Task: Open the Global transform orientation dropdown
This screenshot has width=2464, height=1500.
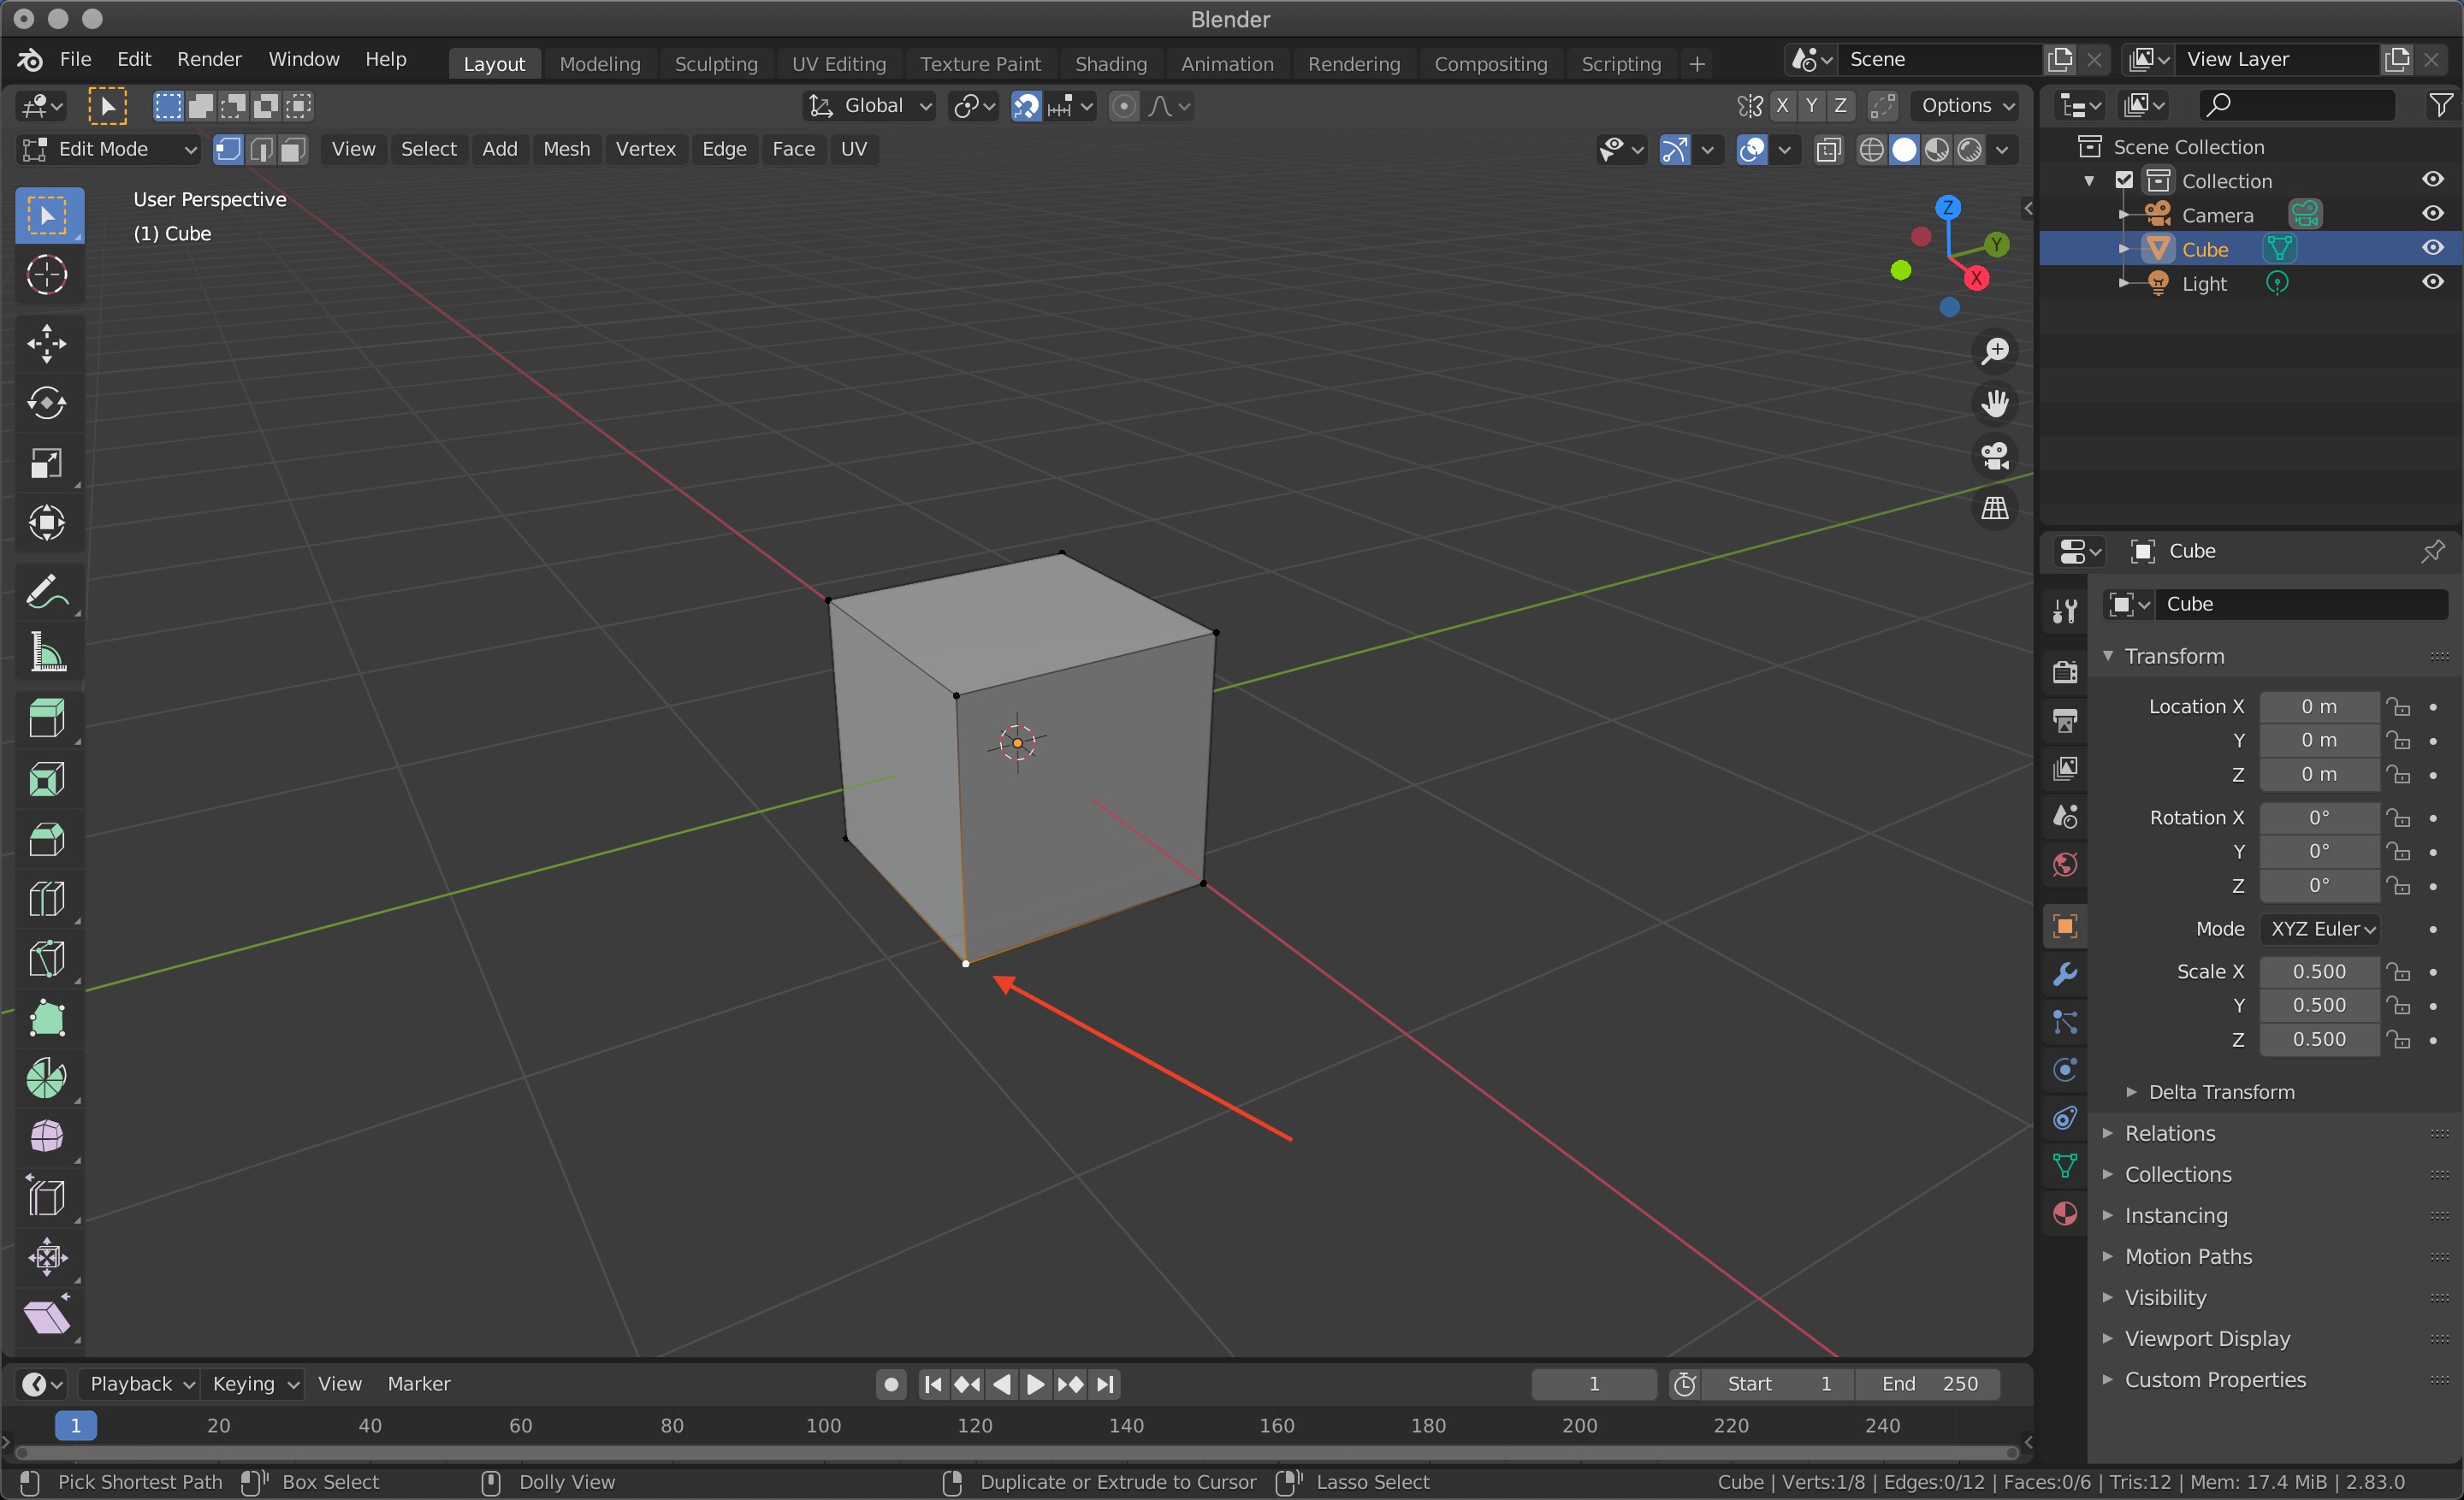Action: pos(869,106)
